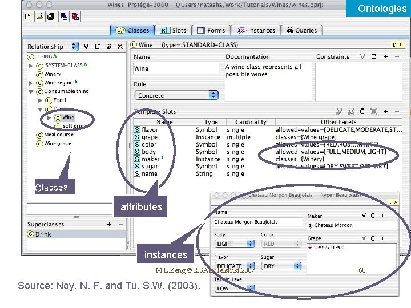
Task: Open the Sugar DRY dropdown
Action: pyautogui.click(x=281, y=266)
